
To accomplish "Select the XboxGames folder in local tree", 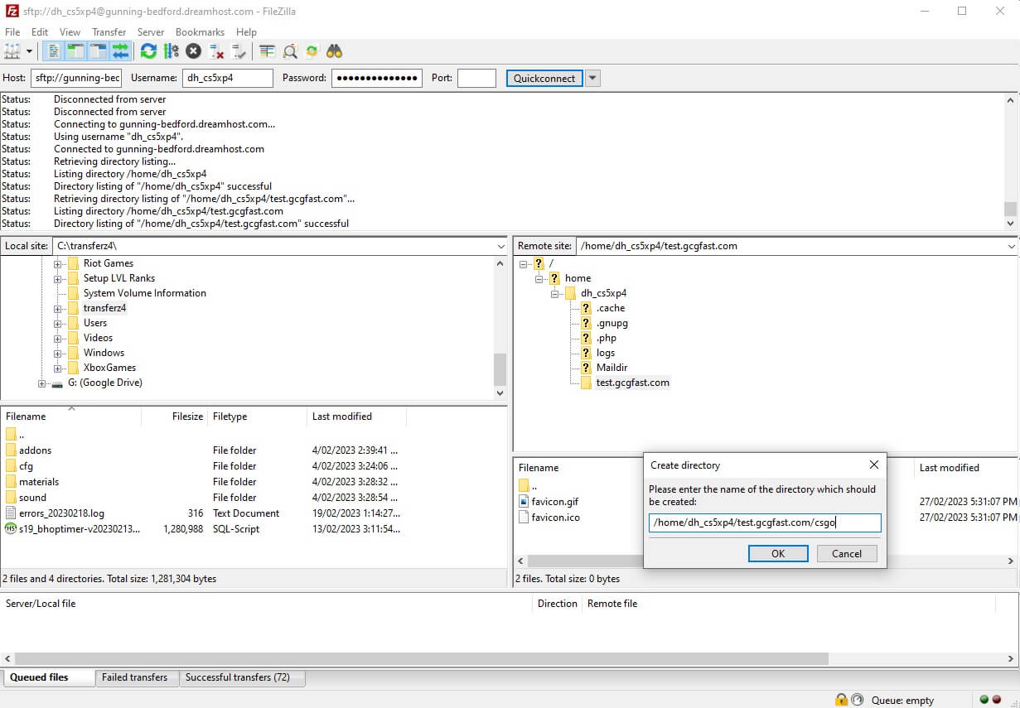I will coord(109,368).
